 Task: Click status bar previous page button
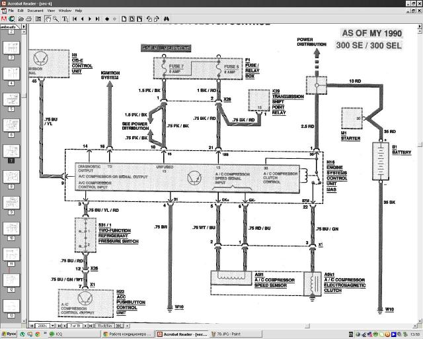coord(65,326)
